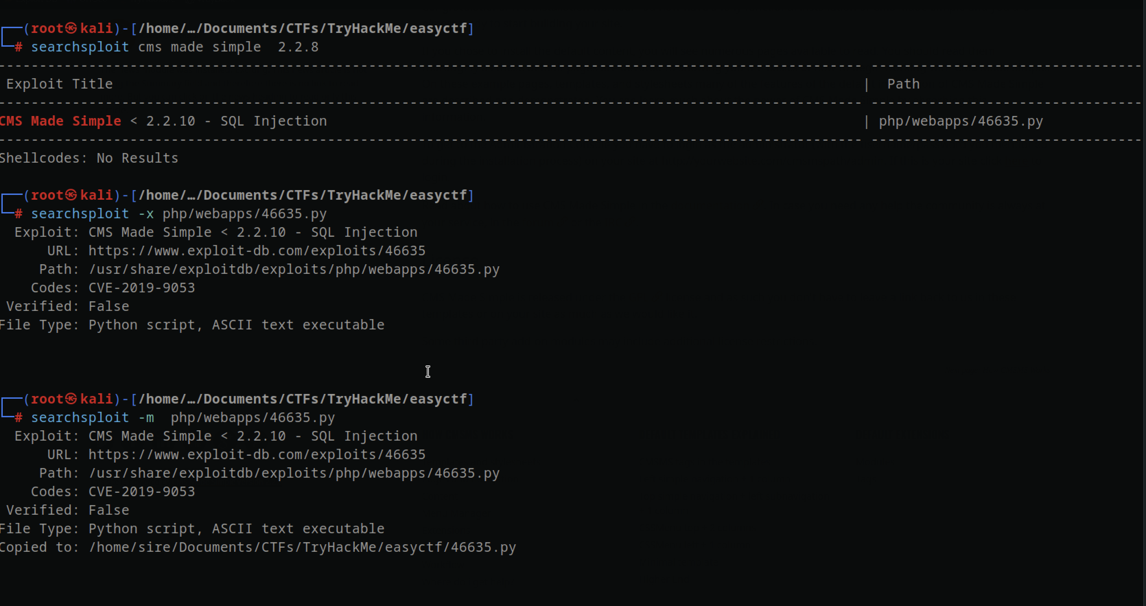Click the Kali skull icon in first prompt
The width and height of the screenshot is (1146, 606).
tap(71, 28)
